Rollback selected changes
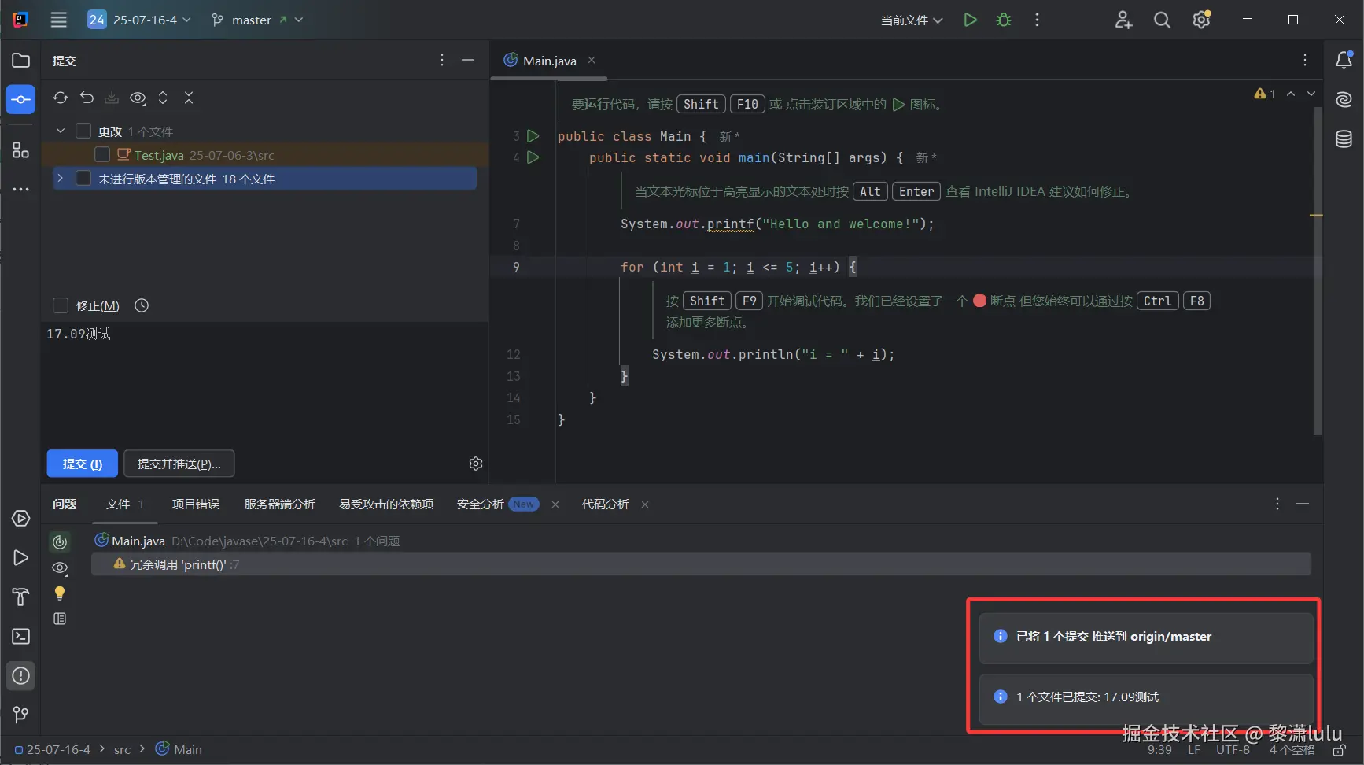Image resolution: width=1364 pixels, height=765 pixels. point(87,98)
